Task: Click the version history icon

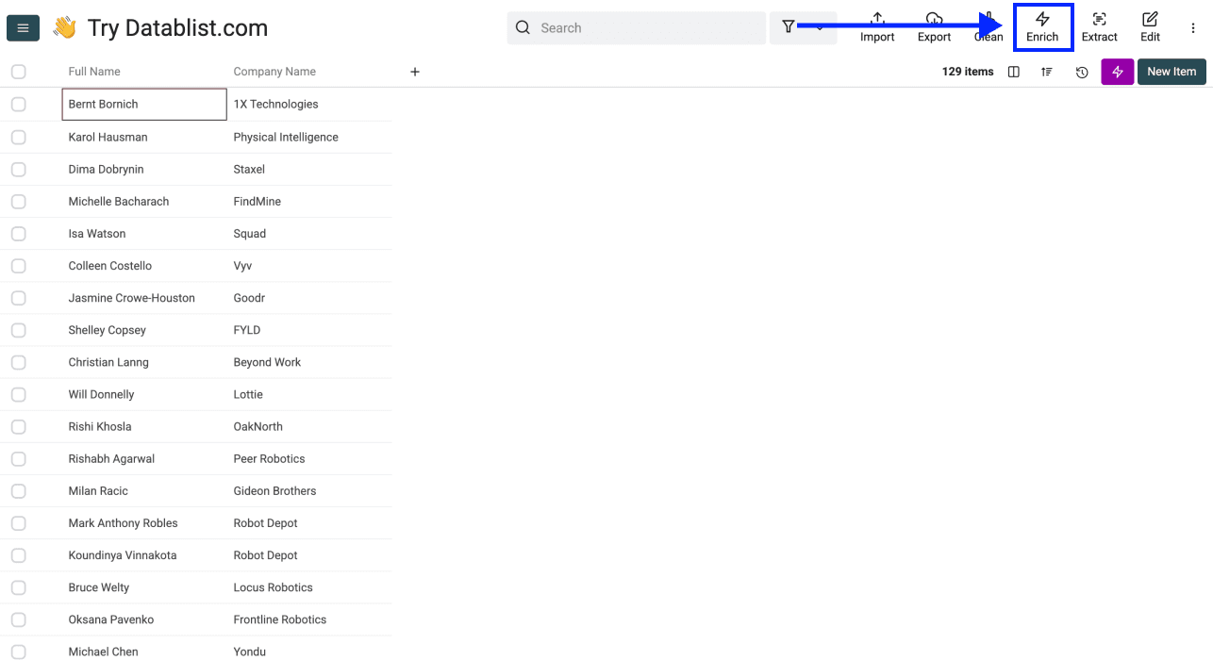Action: [1082, 72]
